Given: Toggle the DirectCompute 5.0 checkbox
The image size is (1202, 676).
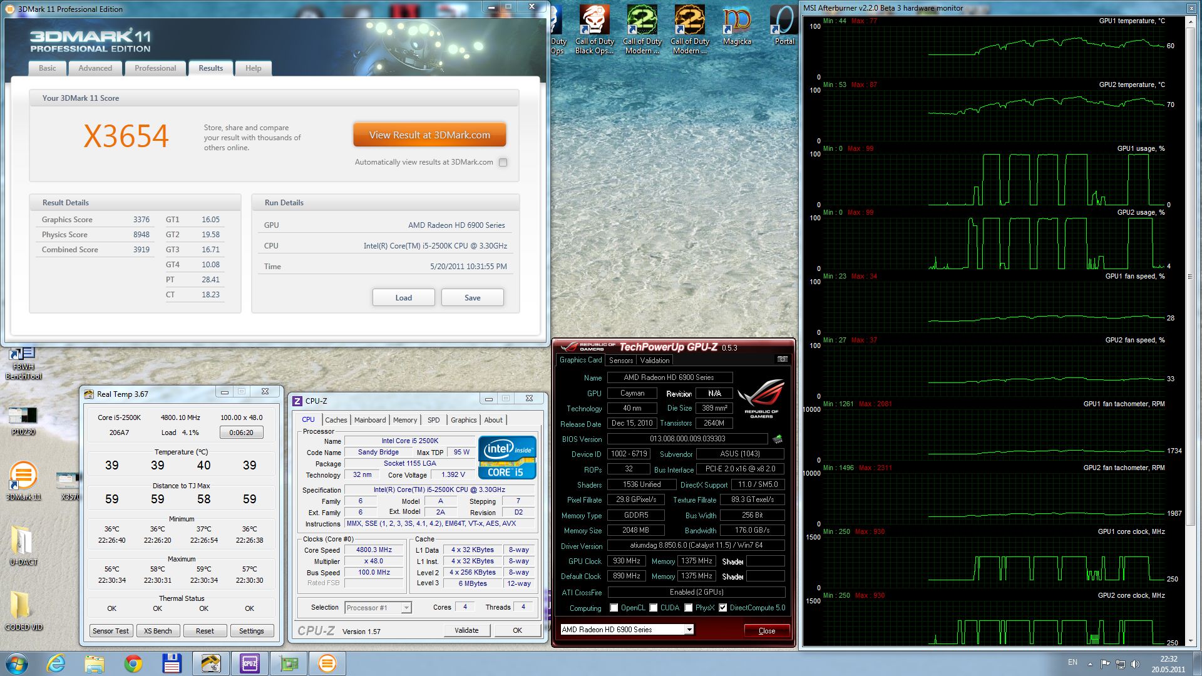Looking at the screenshot, I should [722, 608].
